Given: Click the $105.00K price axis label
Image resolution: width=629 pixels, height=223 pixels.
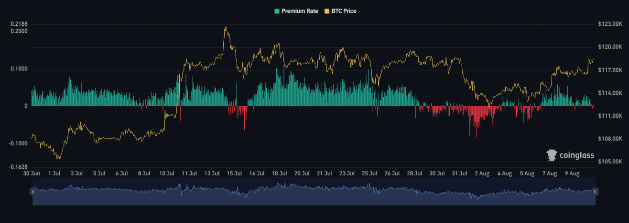Looking at the screenshot, I should click(x=609, y=162).
